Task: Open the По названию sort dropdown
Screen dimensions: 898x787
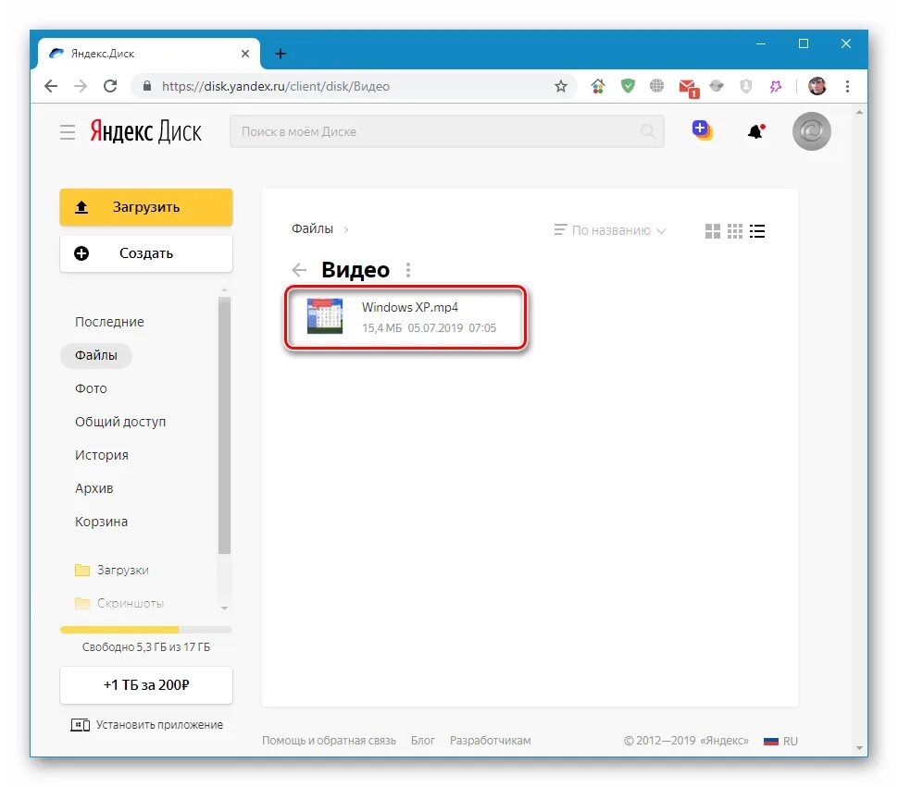Action: tap(610, 230)
